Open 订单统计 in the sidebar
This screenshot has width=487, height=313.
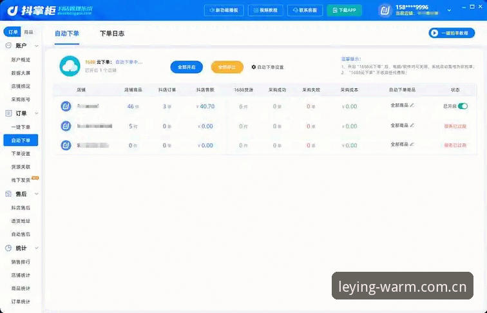[21, 301]
